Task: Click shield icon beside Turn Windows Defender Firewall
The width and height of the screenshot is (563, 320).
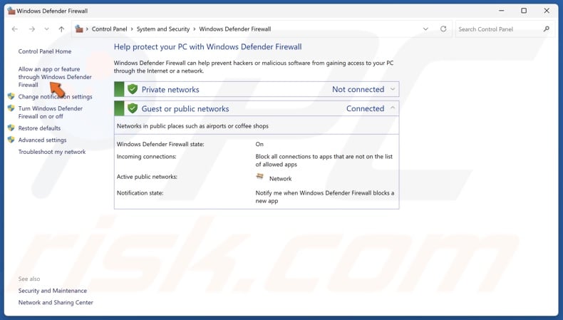Action: point(11,108)
